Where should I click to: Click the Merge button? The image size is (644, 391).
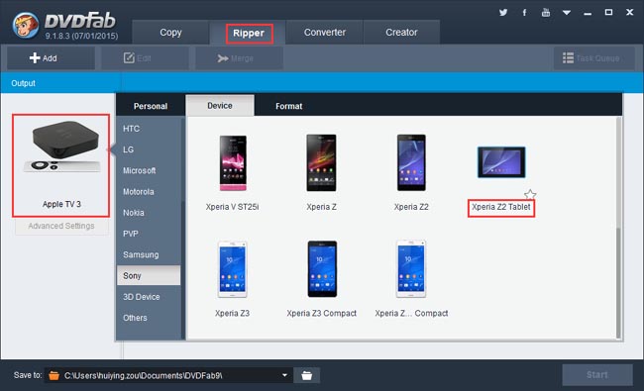[239, 58]
